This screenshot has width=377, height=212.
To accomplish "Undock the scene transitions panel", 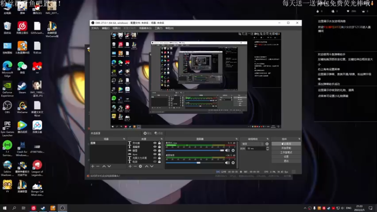I will point(268,139).
